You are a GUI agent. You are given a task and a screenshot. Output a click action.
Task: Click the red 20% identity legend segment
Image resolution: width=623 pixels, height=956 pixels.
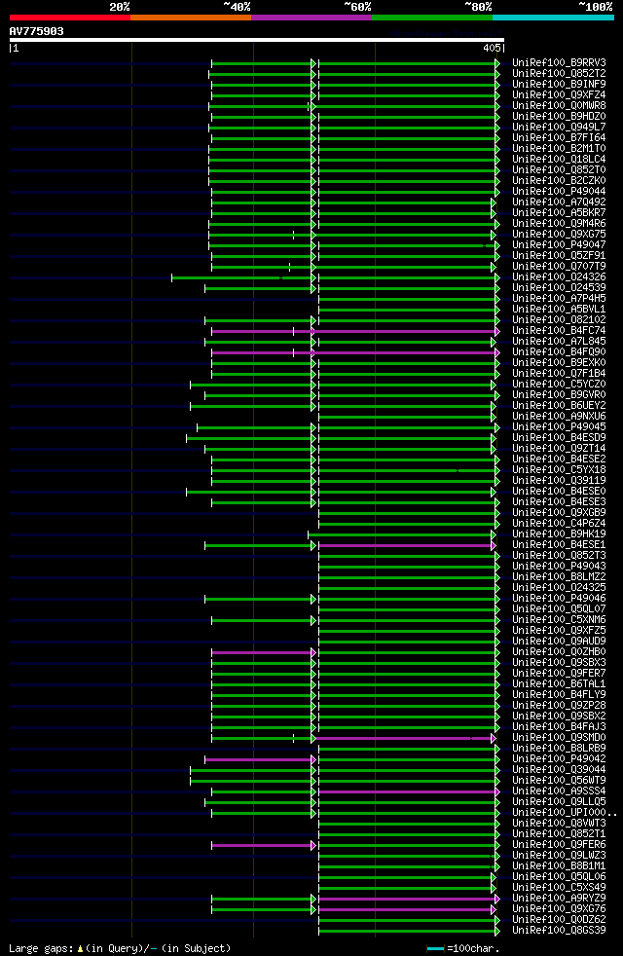point(70,18)
